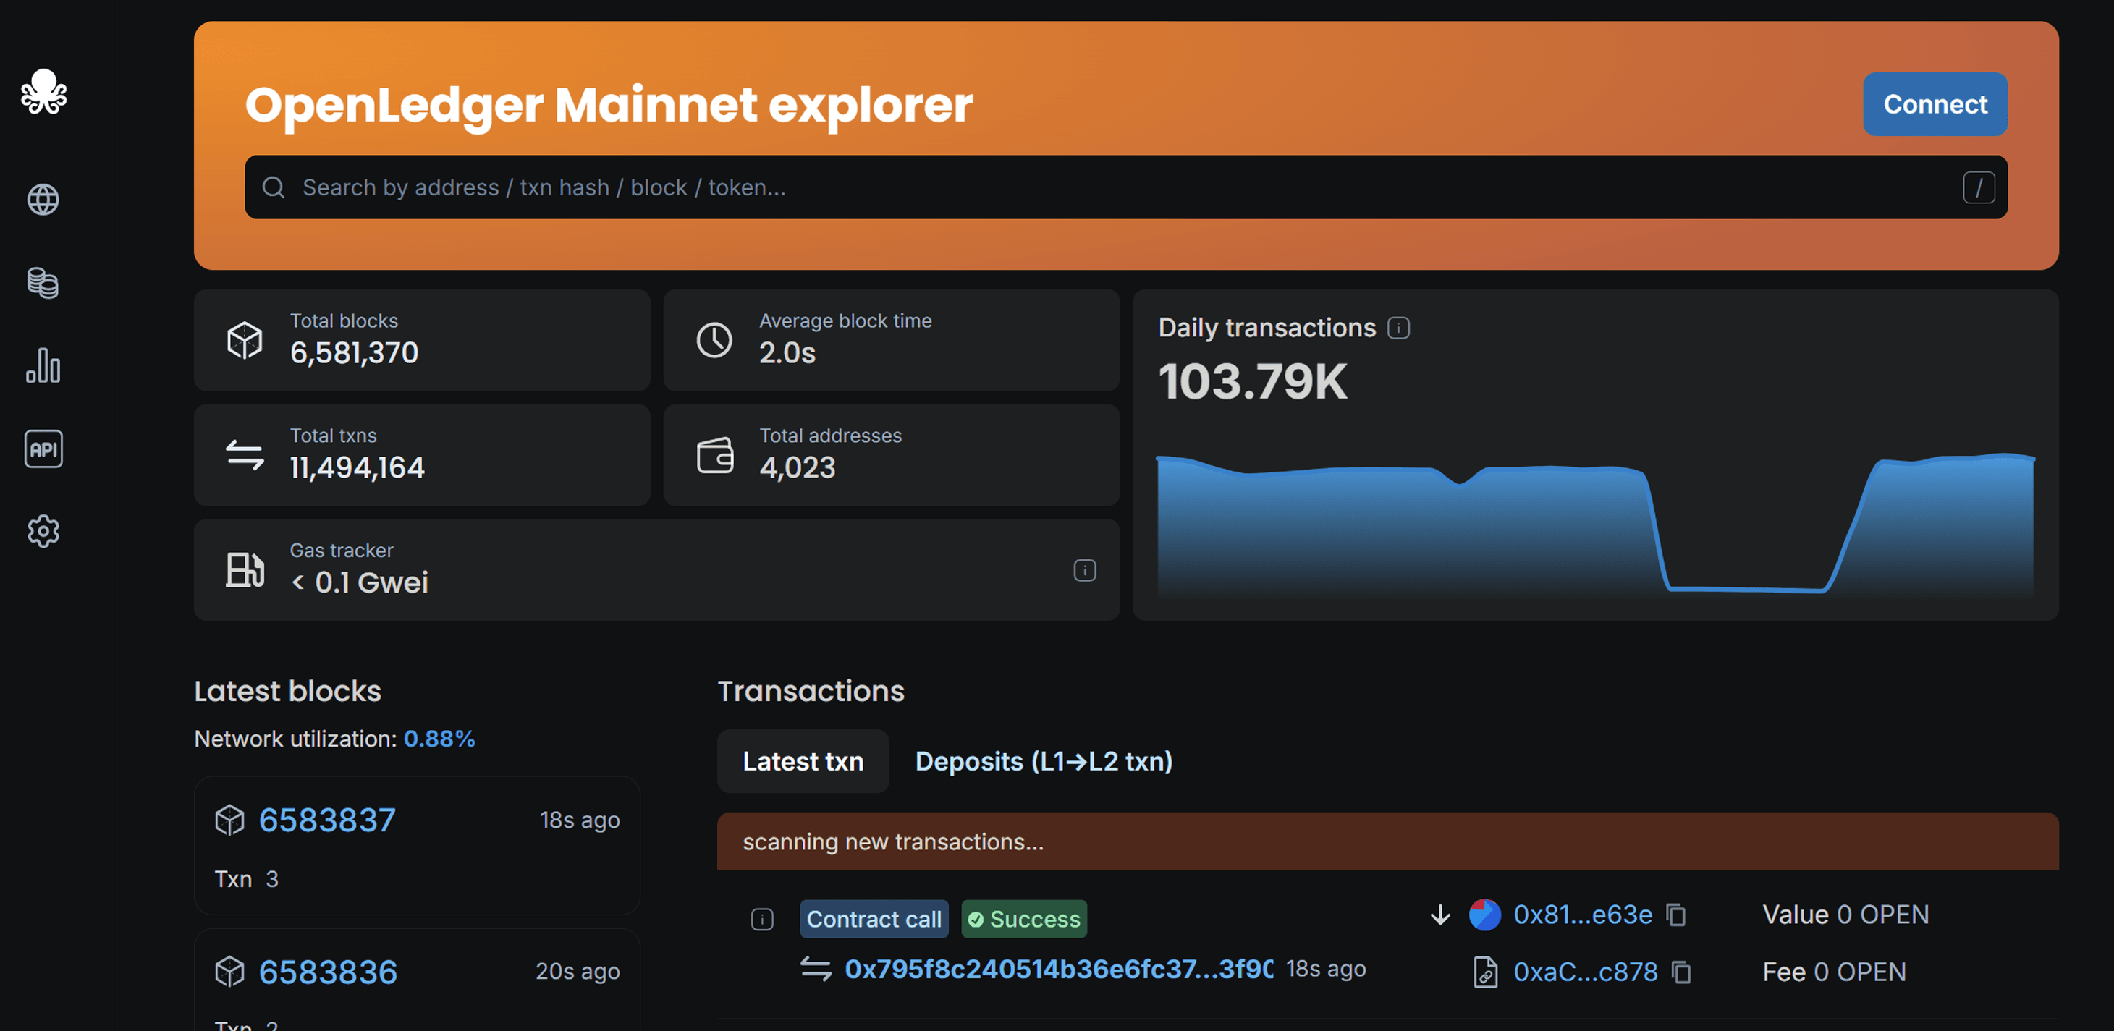2114x1031 pixels.
Task: Open the API sidebar icon
Action: (x=43, y=449)
